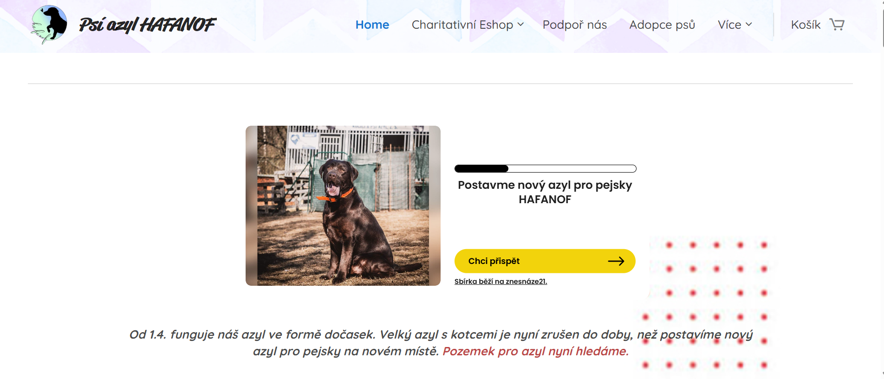Click the chocolate labrador photo
Viewport: 884px width, 379px height.
pos(343,206)
